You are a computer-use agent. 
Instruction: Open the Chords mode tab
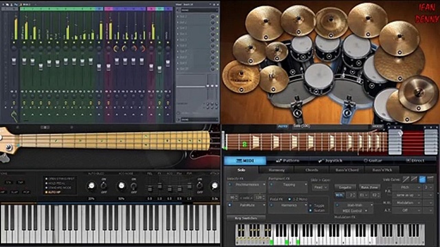click(312, 170)
